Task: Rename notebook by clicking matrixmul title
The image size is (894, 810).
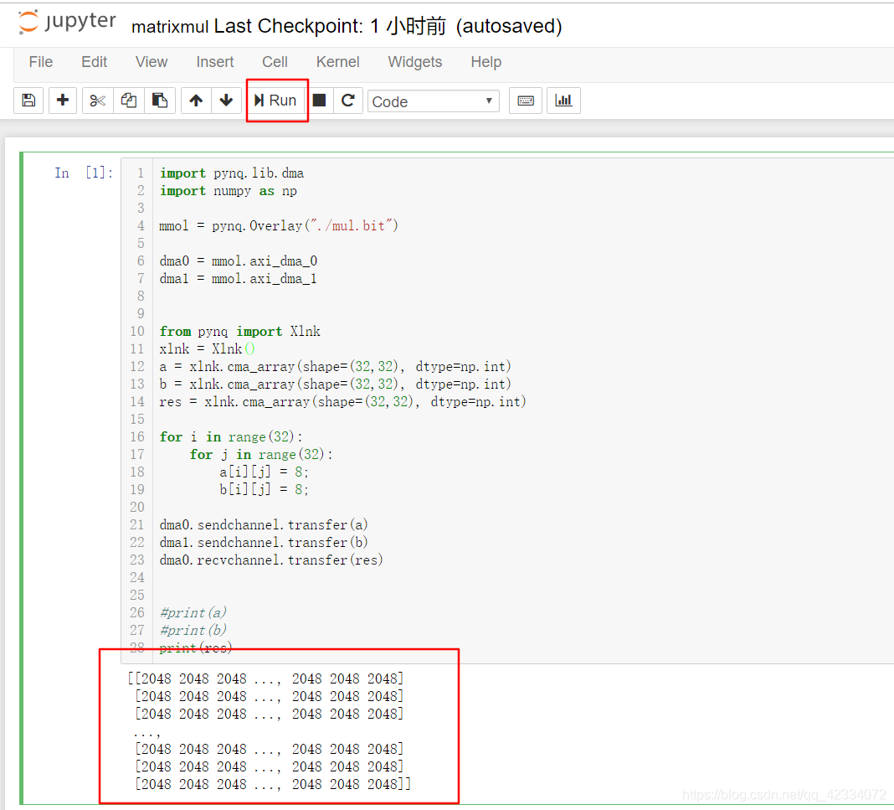Action: point(170,26)
